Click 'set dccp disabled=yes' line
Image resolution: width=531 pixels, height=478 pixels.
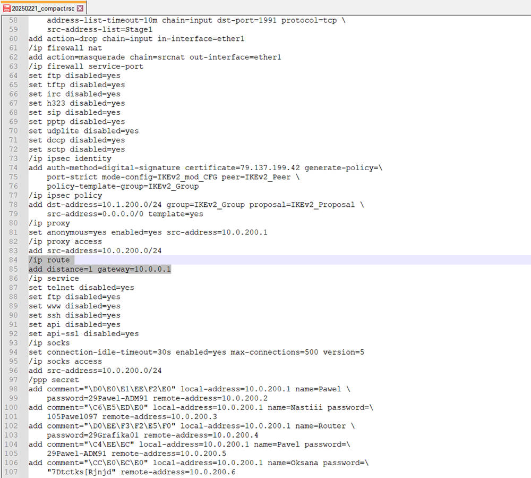tap(76, 140)
